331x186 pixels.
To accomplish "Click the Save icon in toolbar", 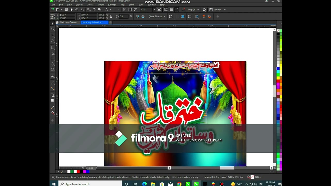I will click(66, 10).
